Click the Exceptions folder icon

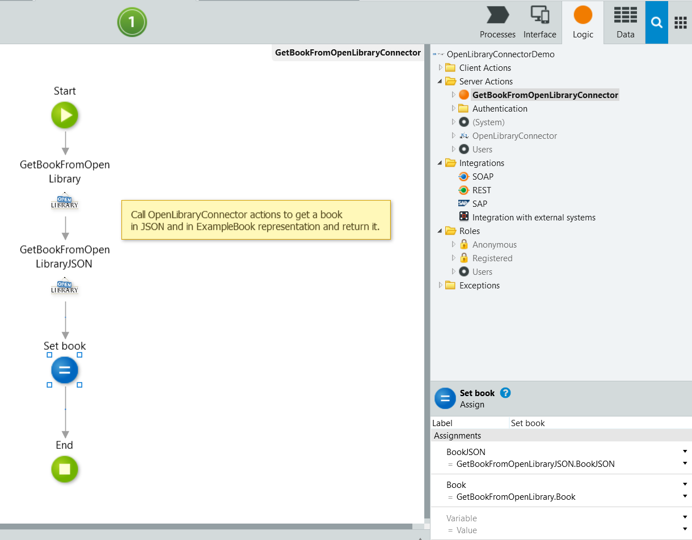pyautogui.click(x=450, y=285)
